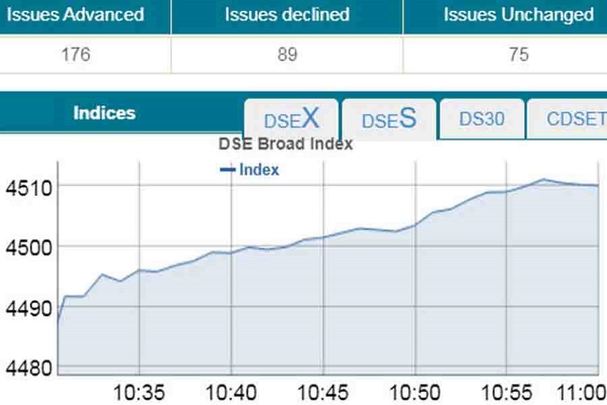
Task: Click the Indices panel heading
Action: coord(105,113)
